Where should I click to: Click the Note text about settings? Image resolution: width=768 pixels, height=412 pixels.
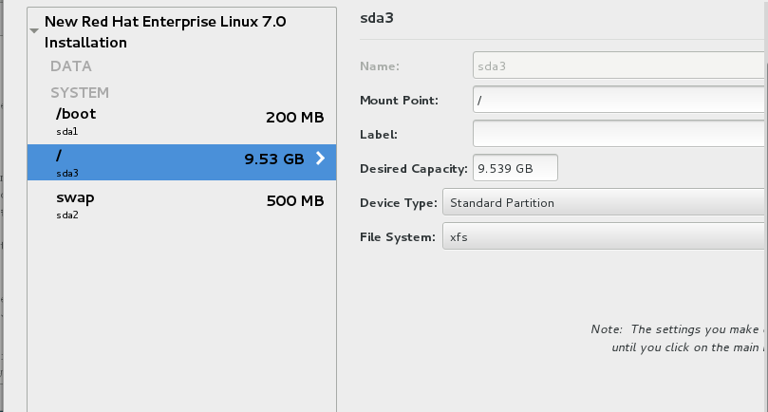coord(678,338)
